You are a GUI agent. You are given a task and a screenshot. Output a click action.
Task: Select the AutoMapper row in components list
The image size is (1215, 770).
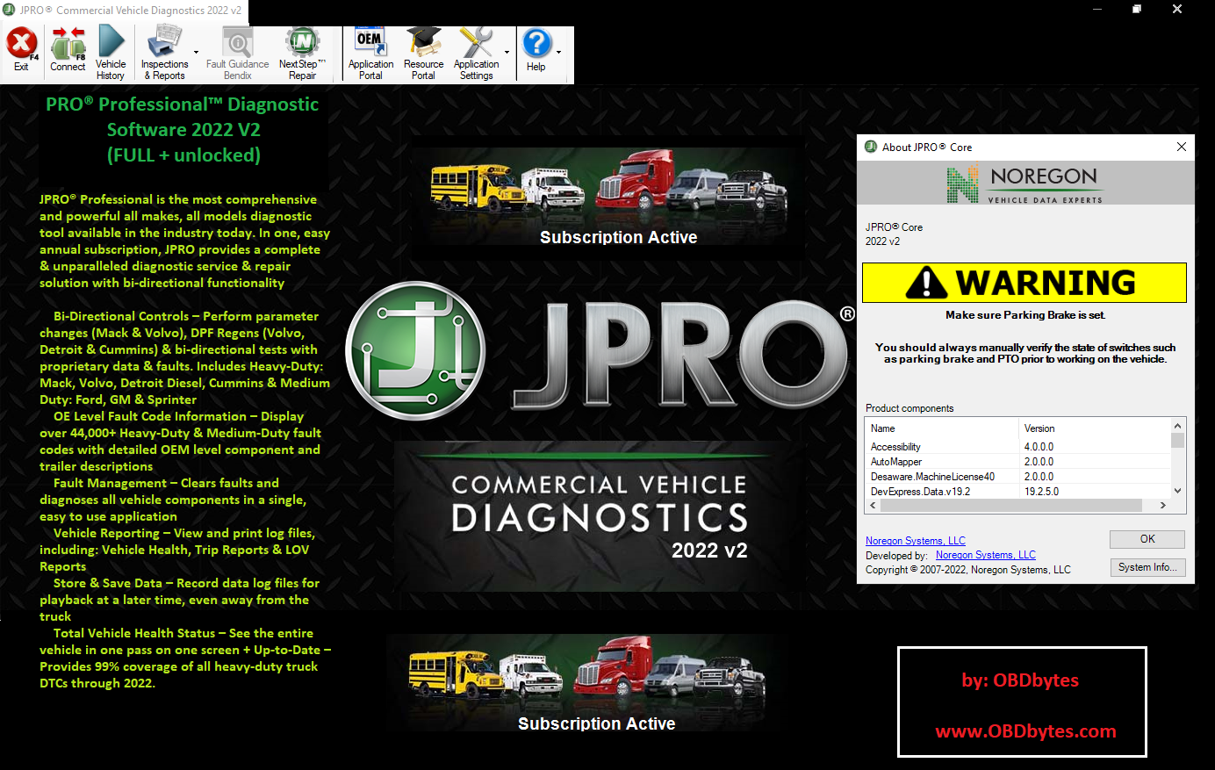coord(896,462)
